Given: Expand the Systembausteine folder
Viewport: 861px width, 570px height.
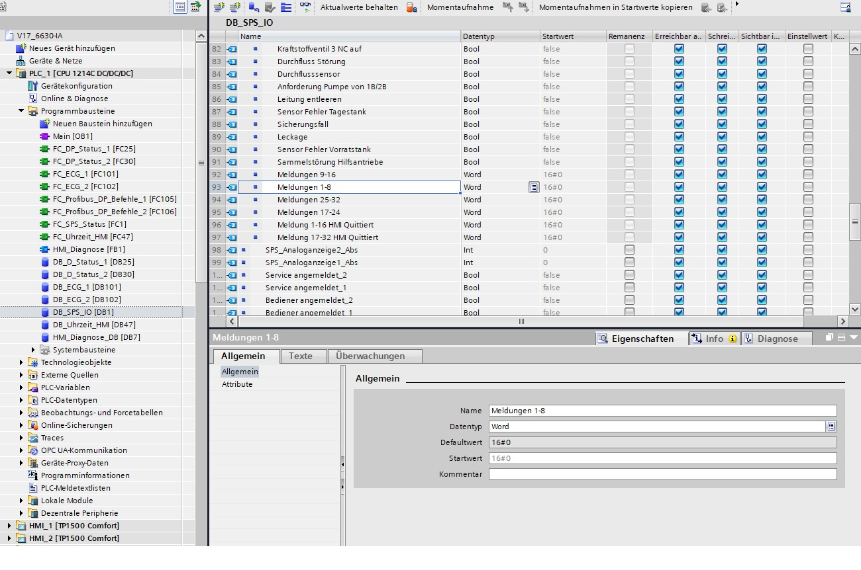Looking at the screenshot, I should pyautogui.click(x=33, y=350).
